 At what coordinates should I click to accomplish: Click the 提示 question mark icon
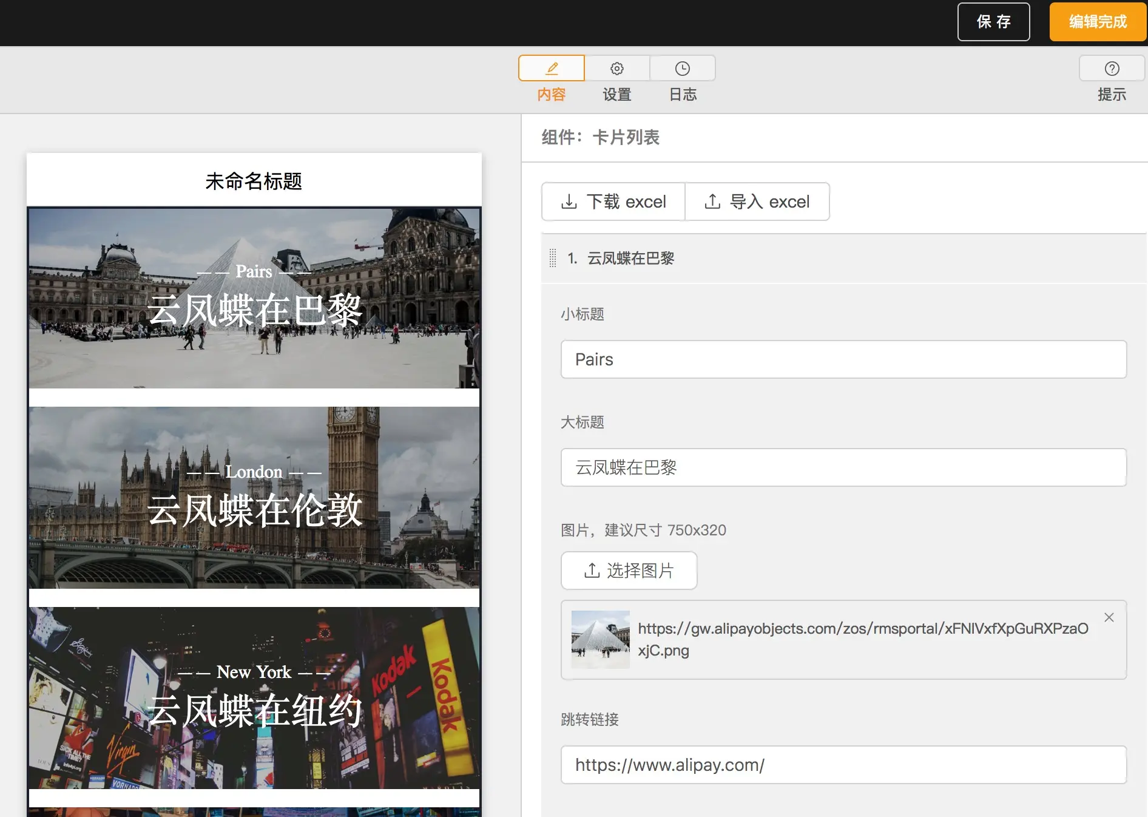click(1112, 68)
